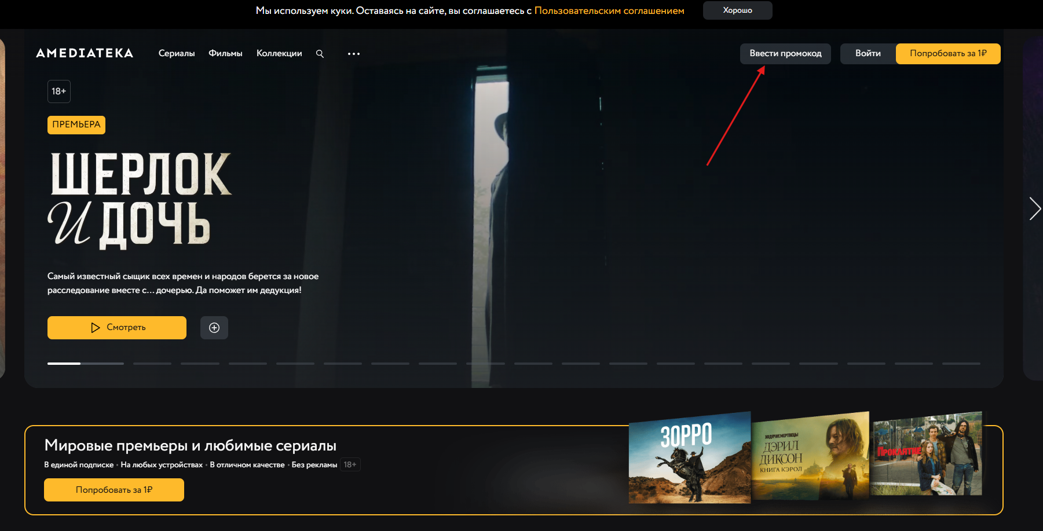Screen dimensions: 1043x531
Task: Click the Войти login button
Action: 868,53
